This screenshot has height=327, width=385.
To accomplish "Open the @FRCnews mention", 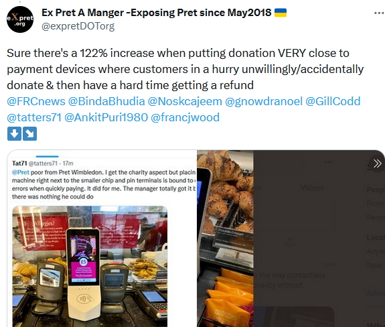I will (x=36, y=101).
